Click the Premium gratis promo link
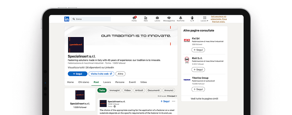Viewport: 292px width, 115px height. pyautogui.click(x=219, y=19)
